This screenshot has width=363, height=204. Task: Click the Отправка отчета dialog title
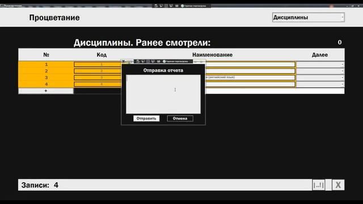pyautogui.click(x=163, y=70)
